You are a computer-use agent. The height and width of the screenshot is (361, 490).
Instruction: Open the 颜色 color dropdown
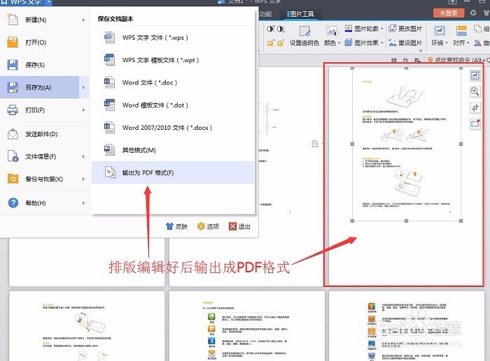(332, 36)
